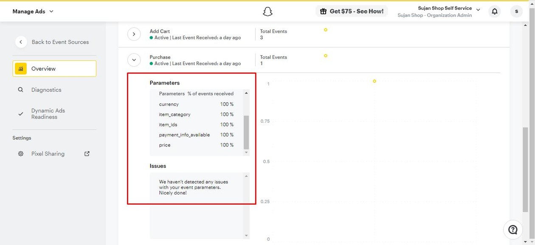
Task: Click the Pixel Sharing gear icon
Action: pos(20,154)
